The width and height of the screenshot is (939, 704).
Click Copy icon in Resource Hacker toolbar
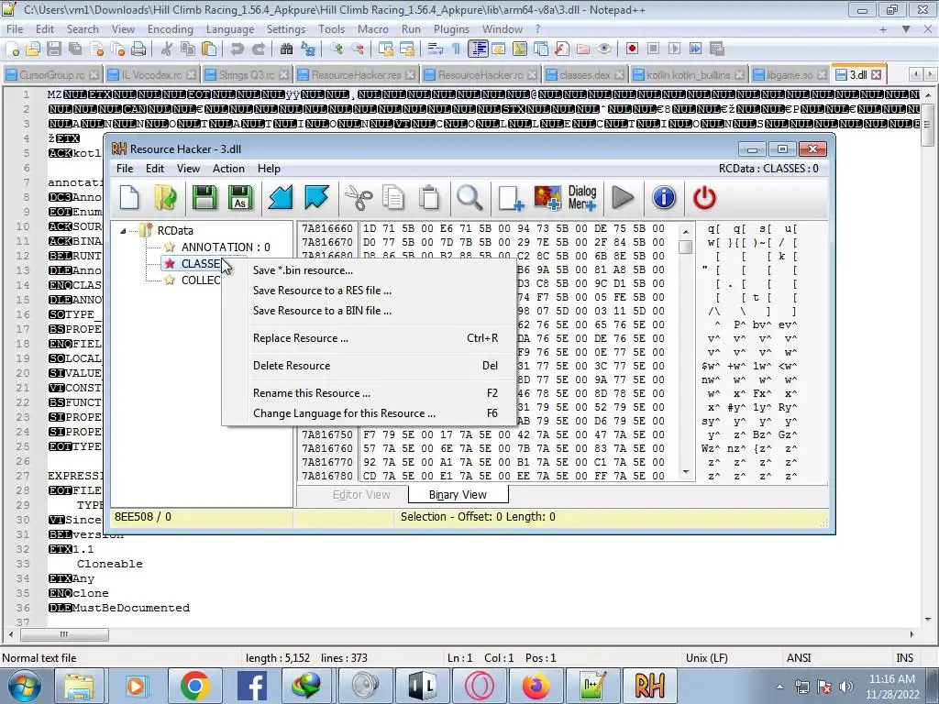tap(393, 198)
